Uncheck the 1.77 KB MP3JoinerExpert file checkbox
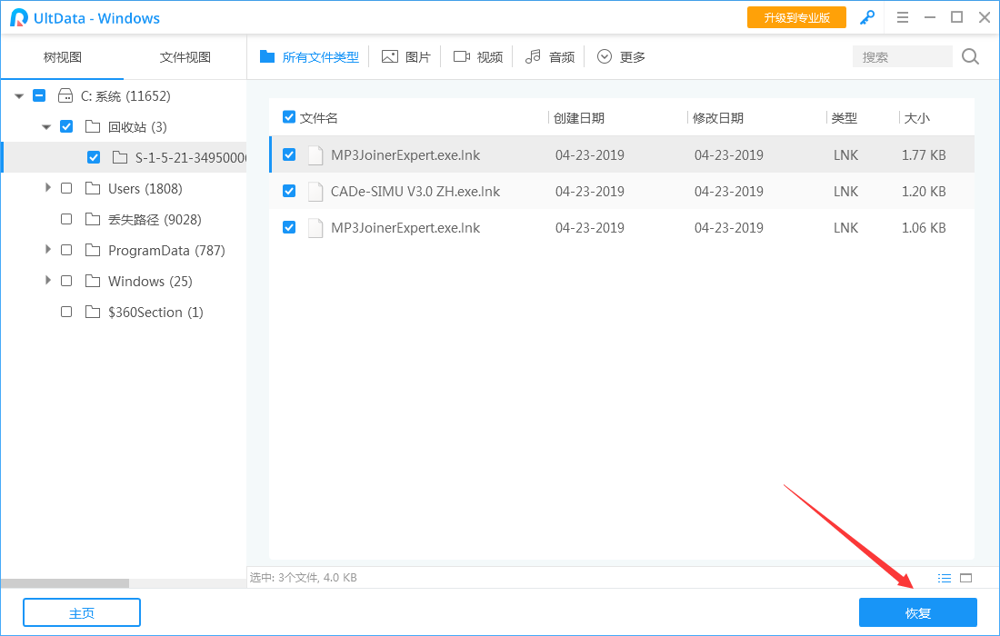1000x636 pixels. click(x=289, y=154)
